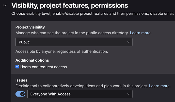Screen dimensions: 175x102
Task: Click the Public text in visibility field
Action: [24, 42]
